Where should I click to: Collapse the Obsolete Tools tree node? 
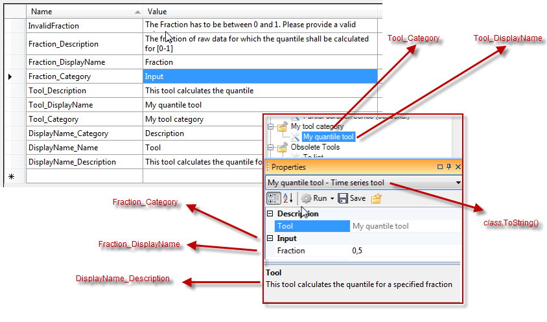click(x=272, y=147)
